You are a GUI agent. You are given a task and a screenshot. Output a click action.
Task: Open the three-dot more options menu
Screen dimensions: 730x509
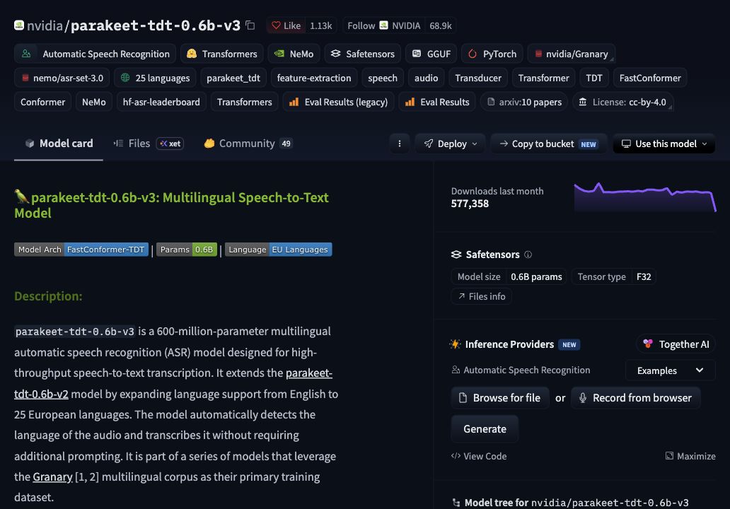pyautogui.click(x=400, y=144)
